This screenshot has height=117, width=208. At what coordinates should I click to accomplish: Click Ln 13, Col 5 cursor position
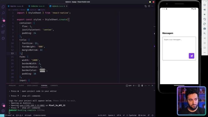[x=102, y=115]
